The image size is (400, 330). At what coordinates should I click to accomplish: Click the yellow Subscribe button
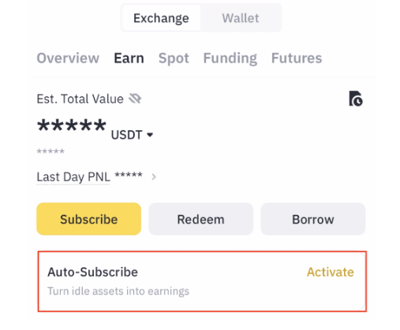click(89, 219)
